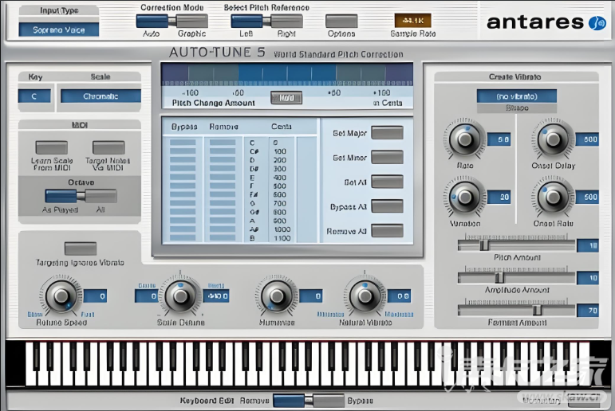
Task: Click the Pitch Amount slider handle
Action: pos(484,245)
